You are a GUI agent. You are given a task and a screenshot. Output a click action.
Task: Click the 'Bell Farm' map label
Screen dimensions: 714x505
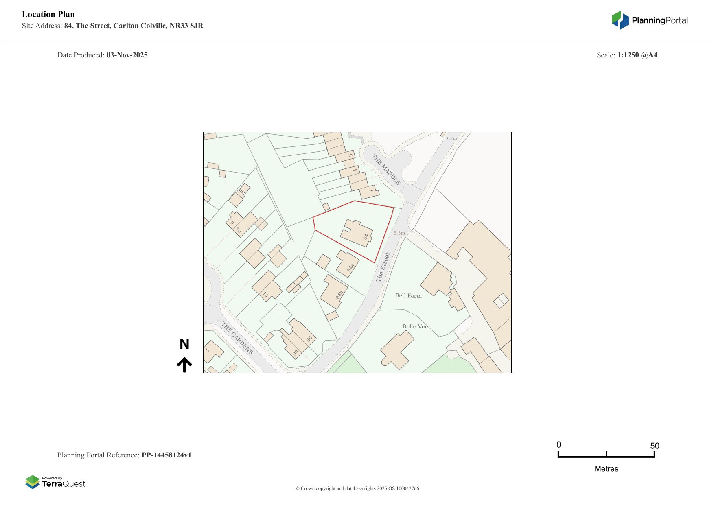pyautogui.click(x=408, y=296)
